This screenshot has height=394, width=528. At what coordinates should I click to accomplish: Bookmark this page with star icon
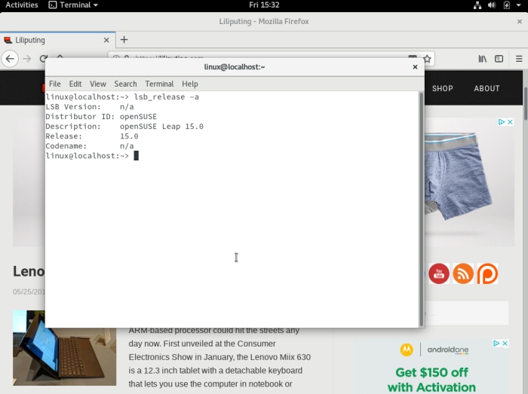(x=427, y=59)
